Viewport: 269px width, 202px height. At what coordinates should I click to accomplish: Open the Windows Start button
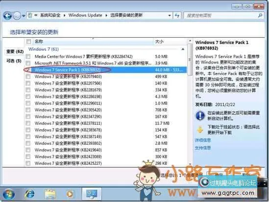click(x=8, y=194)
